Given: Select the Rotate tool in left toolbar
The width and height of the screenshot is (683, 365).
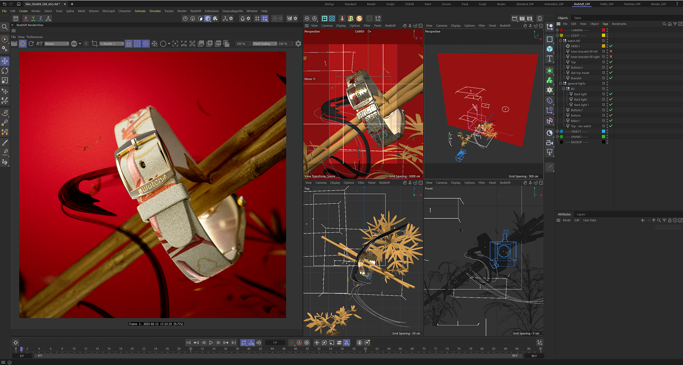Looking at the screenshot, I should [x=5, y=71].
